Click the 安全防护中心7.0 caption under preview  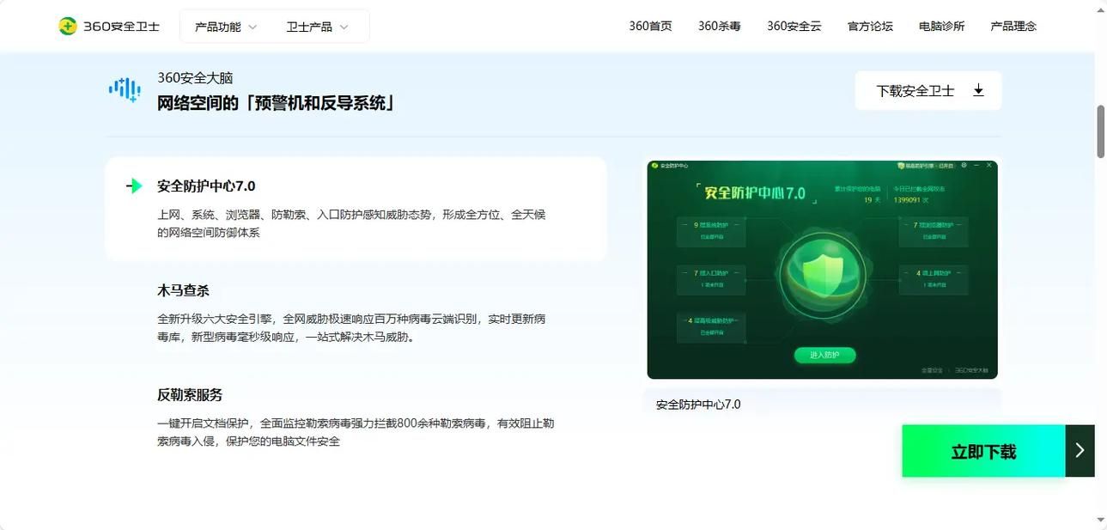[x=698, y=404]
